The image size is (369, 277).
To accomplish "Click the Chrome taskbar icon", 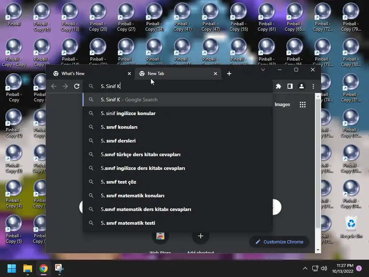I will click(44, 268).
